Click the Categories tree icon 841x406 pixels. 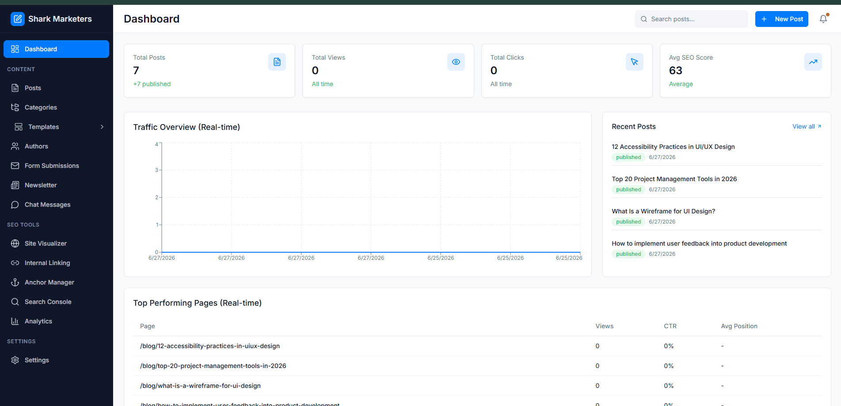pyautogui.click(x=15, y=107)
